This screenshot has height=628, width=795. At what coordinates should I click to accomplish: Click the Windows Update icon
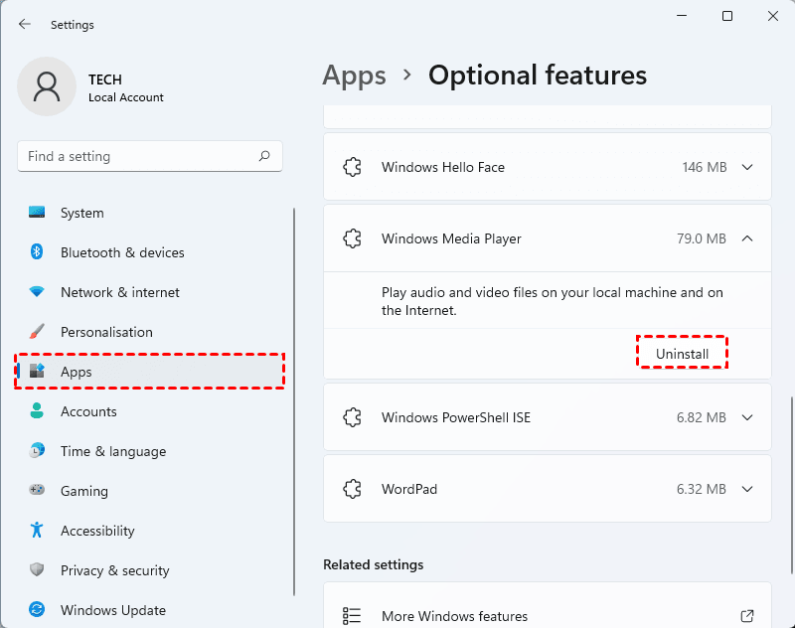(x=37, y=610)
